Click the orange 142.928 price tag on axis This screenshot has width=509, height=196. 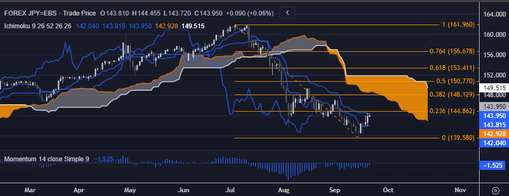(x=493, y=134)
